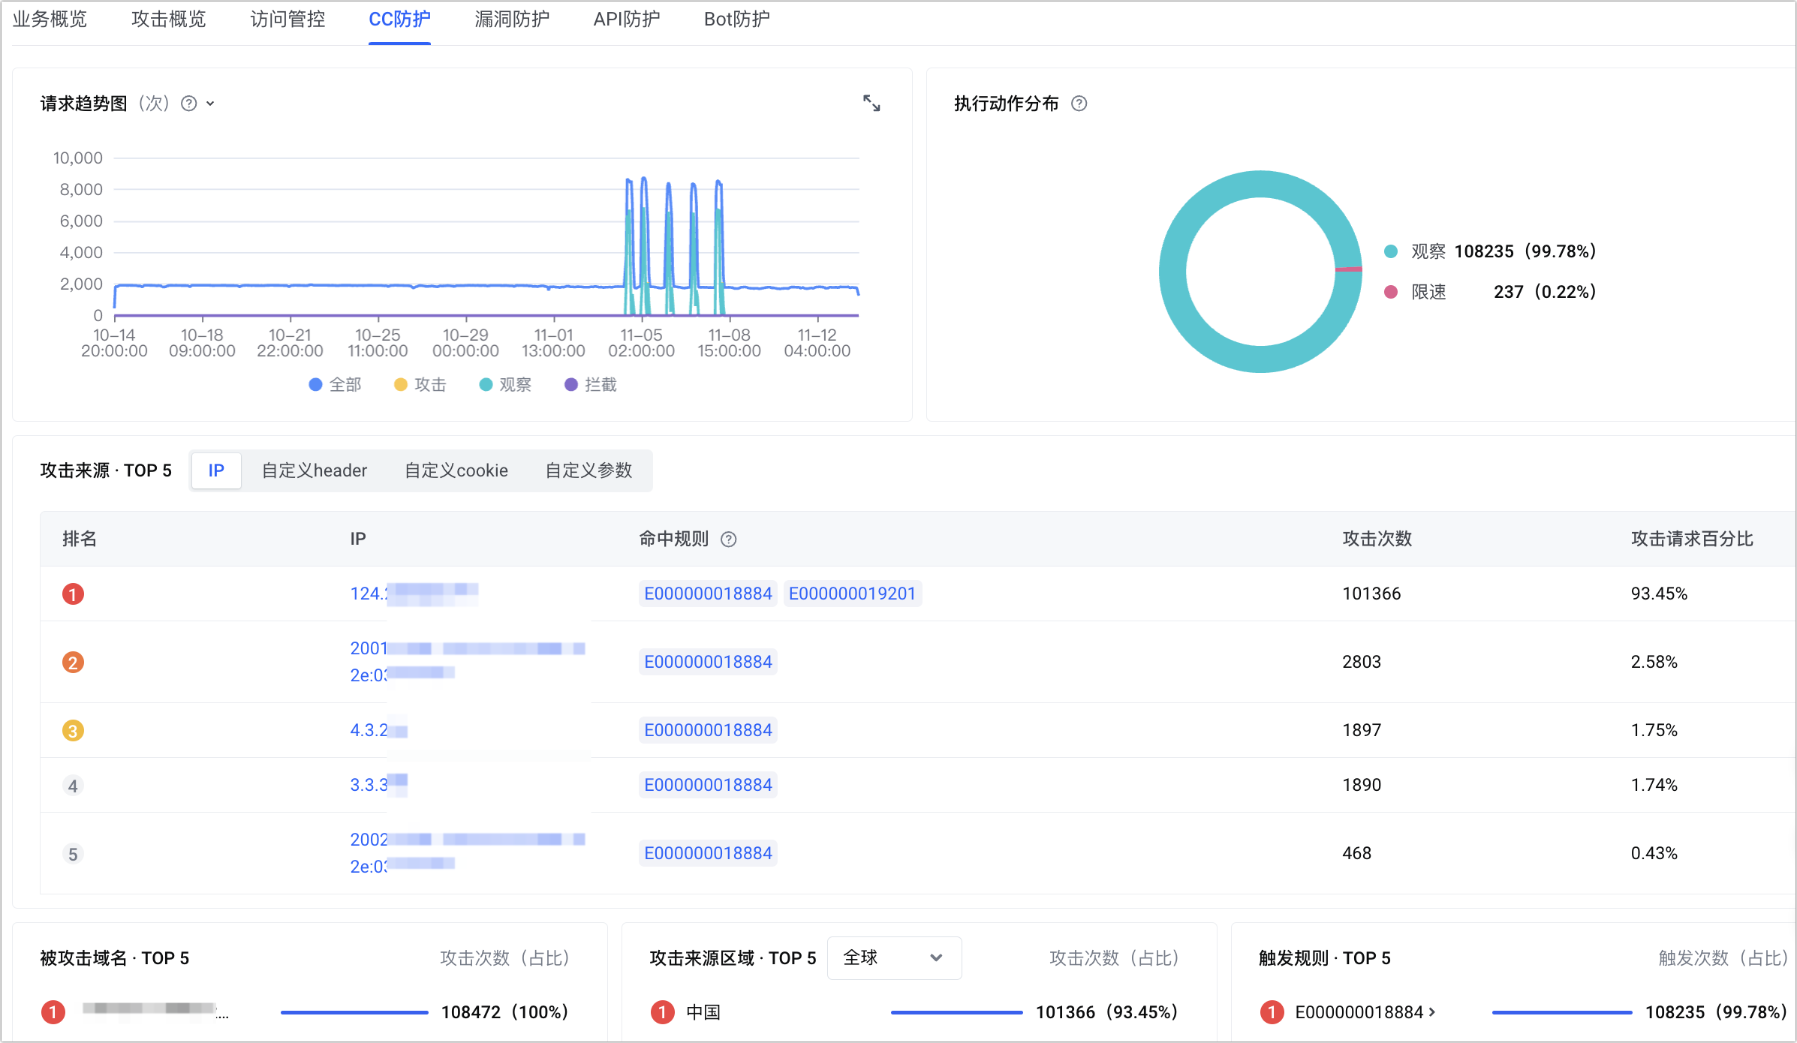Click the gray rank 5 badge

point(73,854)
